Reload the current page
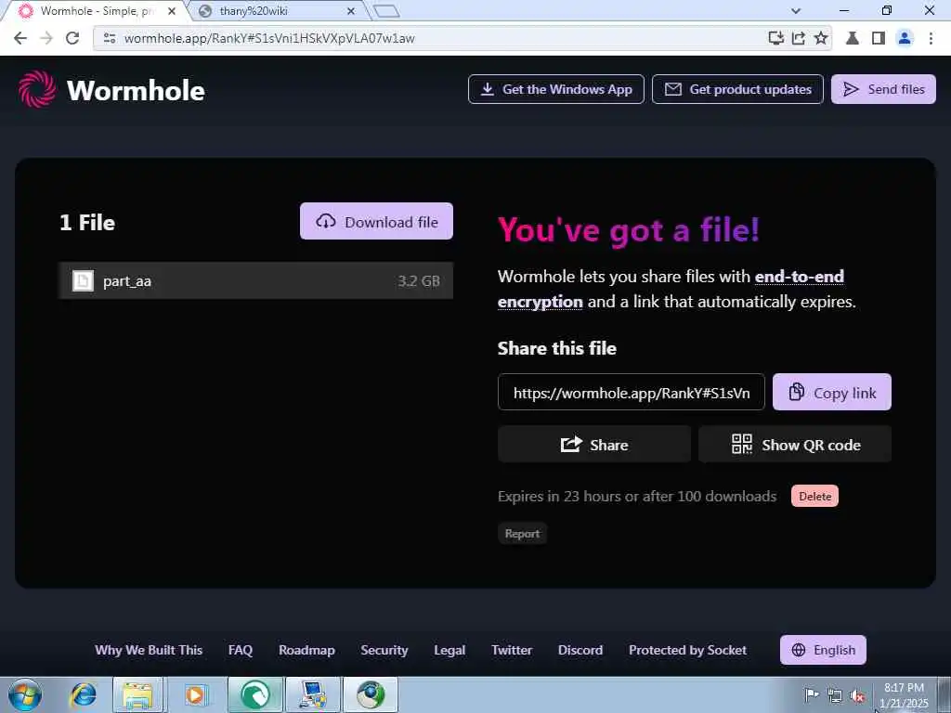The width and height of the screenshot is (951, 713). pyautogui.click(x=72, y=38)
